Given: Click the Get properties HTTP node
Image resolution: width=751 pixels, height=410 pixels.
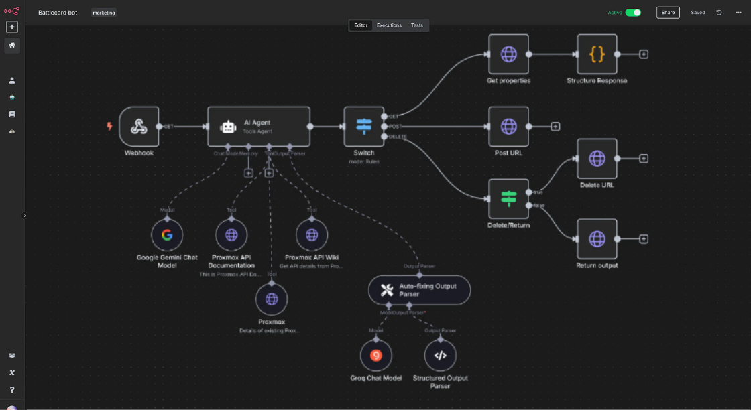Looking at the screenshot, I should (x=508, y=54).
